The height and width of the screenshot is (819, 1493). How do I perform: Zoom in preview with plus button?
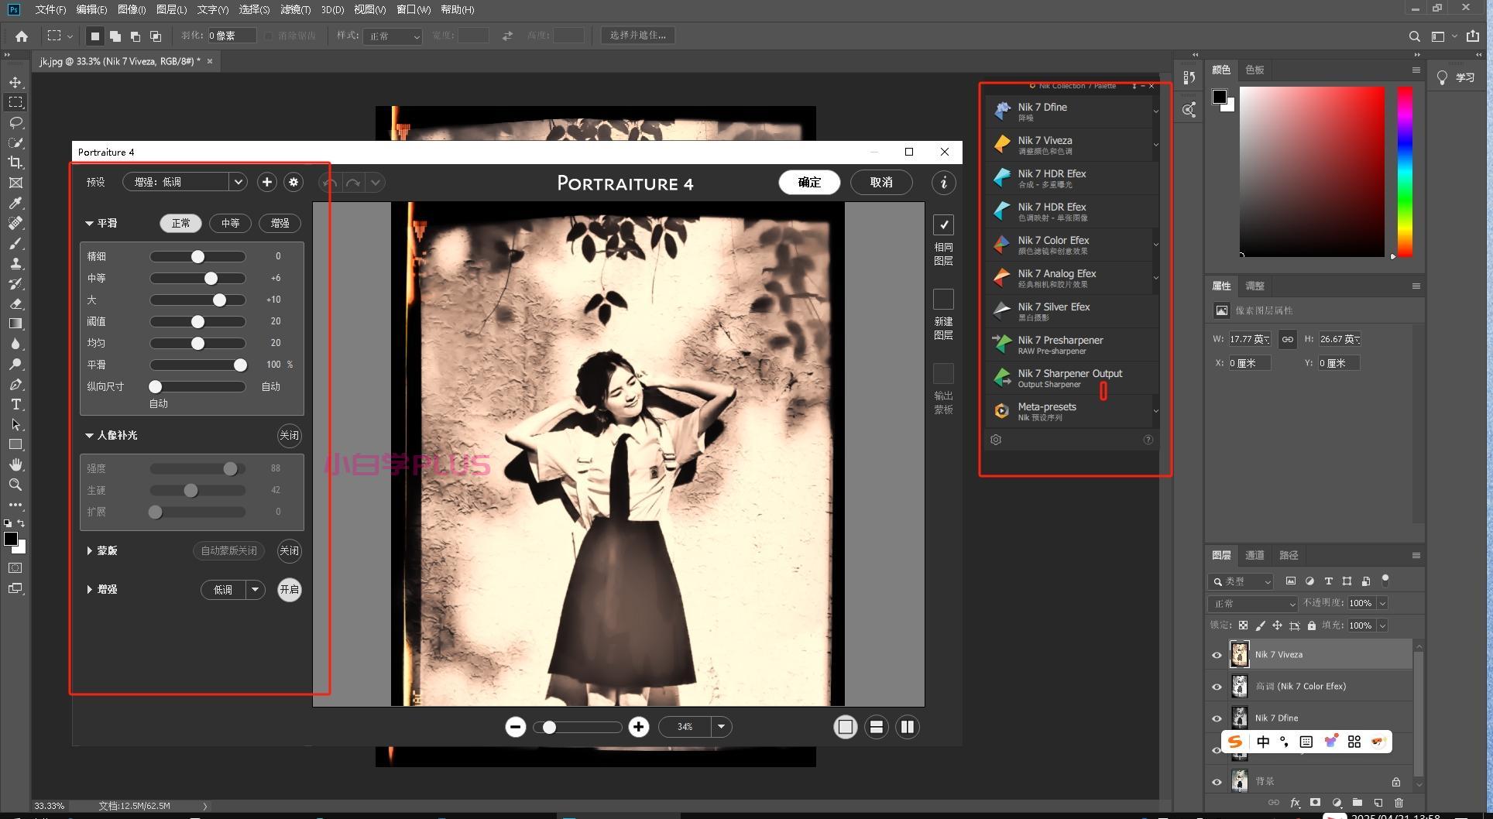pos(639,727)
